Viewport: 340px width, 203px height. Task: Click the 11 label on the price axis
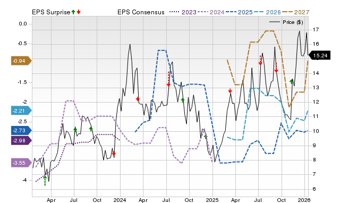point(316,116)
